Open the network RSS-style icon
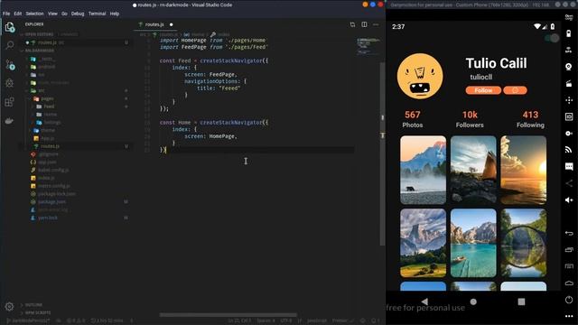The image size is (578, 325). [x=568, y=150]
